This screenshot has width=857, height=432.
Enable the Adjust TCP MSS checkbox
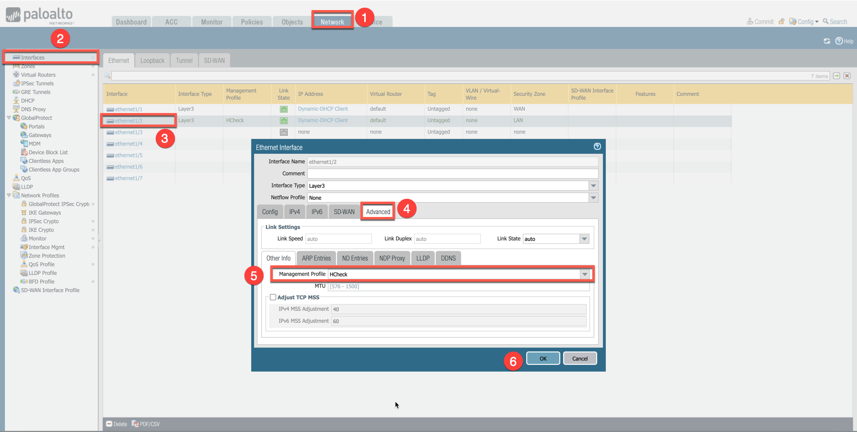coord(273,297)
